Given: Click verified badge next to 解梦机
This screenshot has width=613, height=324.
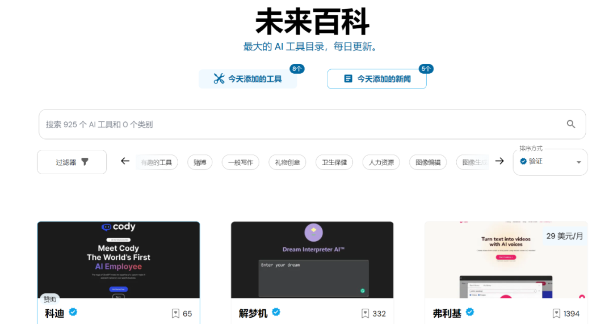Looking at the screenshot, I should (276, 312).
